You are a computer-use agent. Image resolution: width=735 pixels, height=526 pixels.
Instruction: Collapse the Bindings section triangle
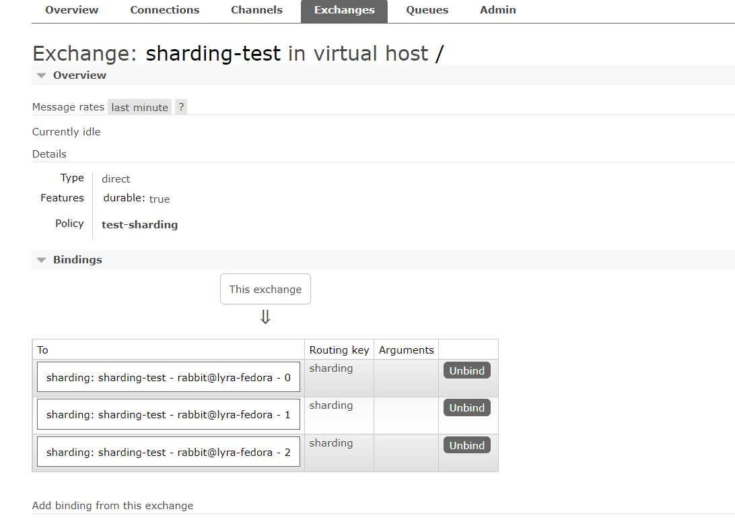point(42,260)
